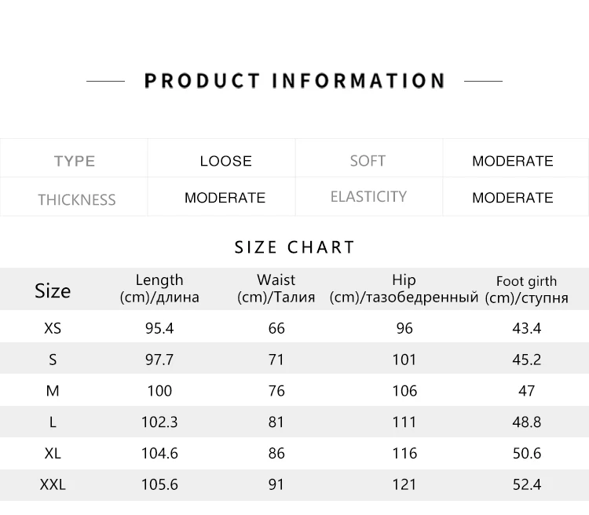Click the PRODUCT INFORMATION heading
The image size is (589, 515).
tap(294, 81)
